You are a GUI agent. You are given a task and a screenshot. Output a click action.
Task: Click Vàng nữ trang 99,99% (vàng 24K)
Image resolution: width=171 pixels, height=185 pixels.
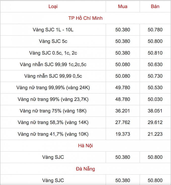pyautogui.click(x=53, y=88)
